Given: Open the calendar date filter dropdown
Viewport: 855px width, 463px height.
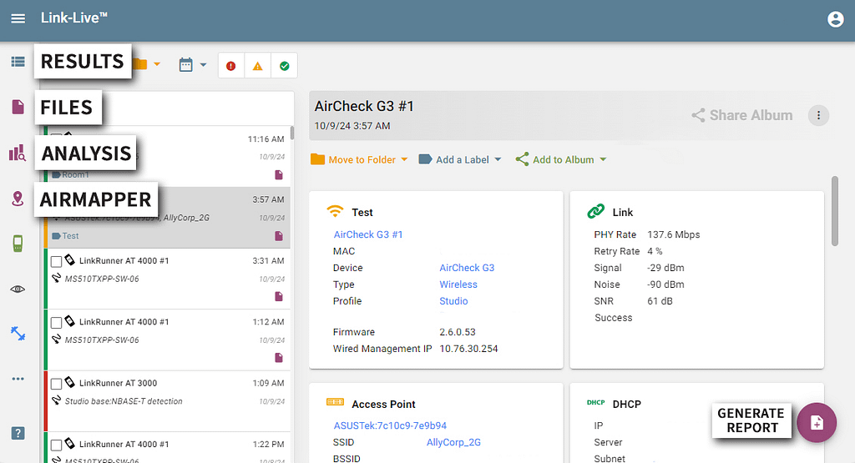Looking at the screenshot, I should point(192,64).
